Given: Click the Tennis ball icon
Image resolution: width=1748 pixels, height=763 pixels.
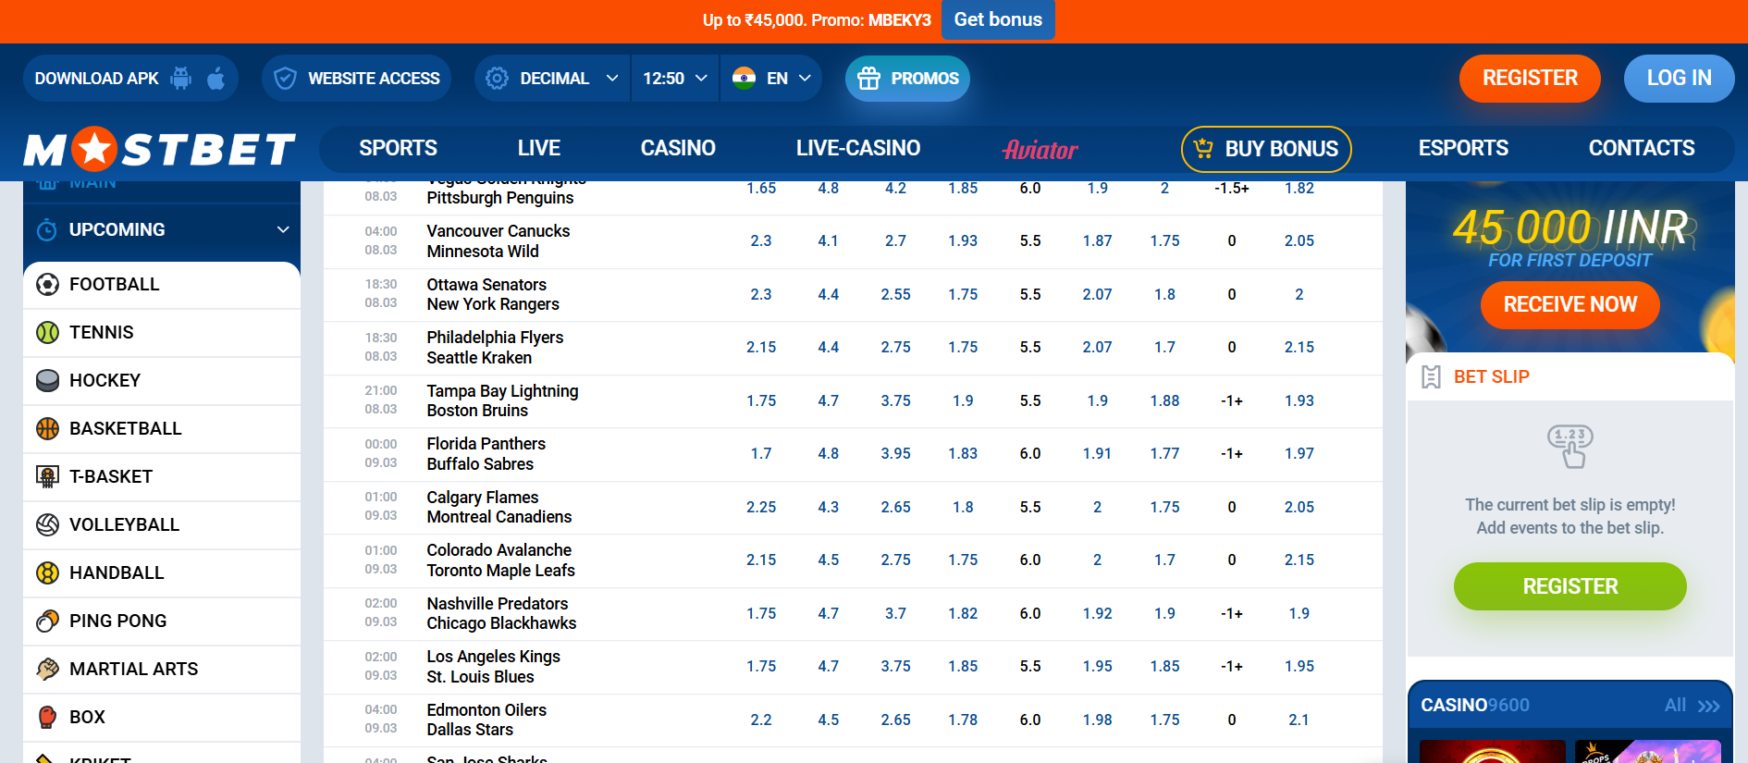Looking at the screenshot, I should pos(47,332).
